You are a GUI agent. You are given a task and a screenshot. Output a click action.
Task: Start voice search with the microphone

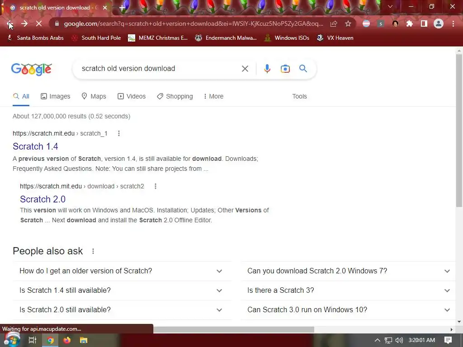(x=267, y=69)
